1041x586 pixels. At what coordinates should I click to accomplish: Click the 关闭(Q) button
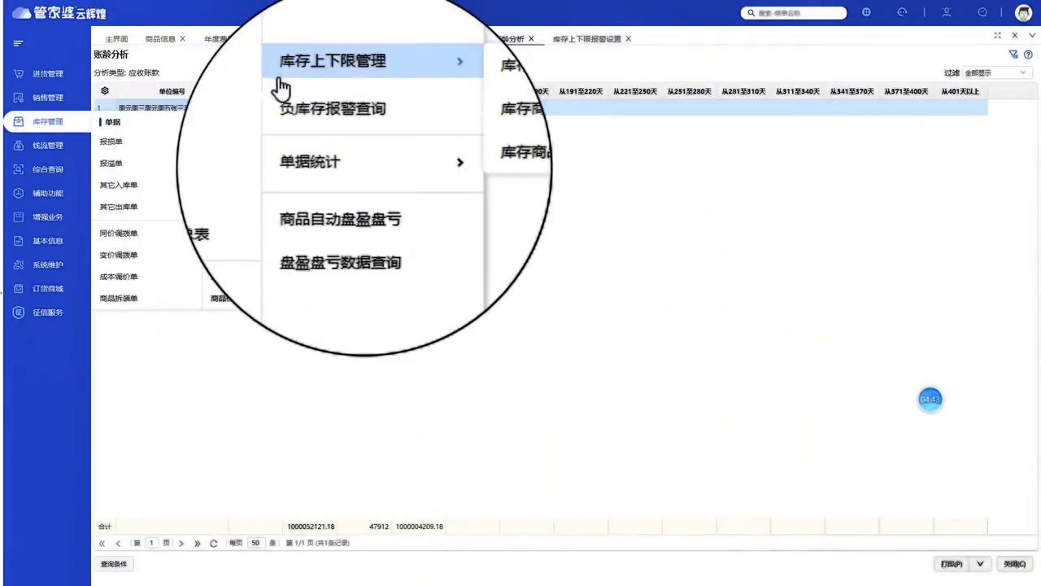[x=1014, y=563]
